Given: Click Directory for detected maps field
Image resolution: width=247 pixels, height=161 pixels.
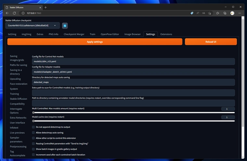Looking at the screenshot, I should [134, 82].
